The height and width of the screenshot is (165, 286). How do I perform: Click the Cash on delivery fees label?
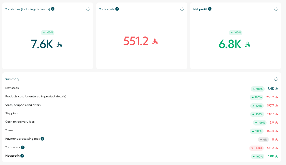[20, 122]
